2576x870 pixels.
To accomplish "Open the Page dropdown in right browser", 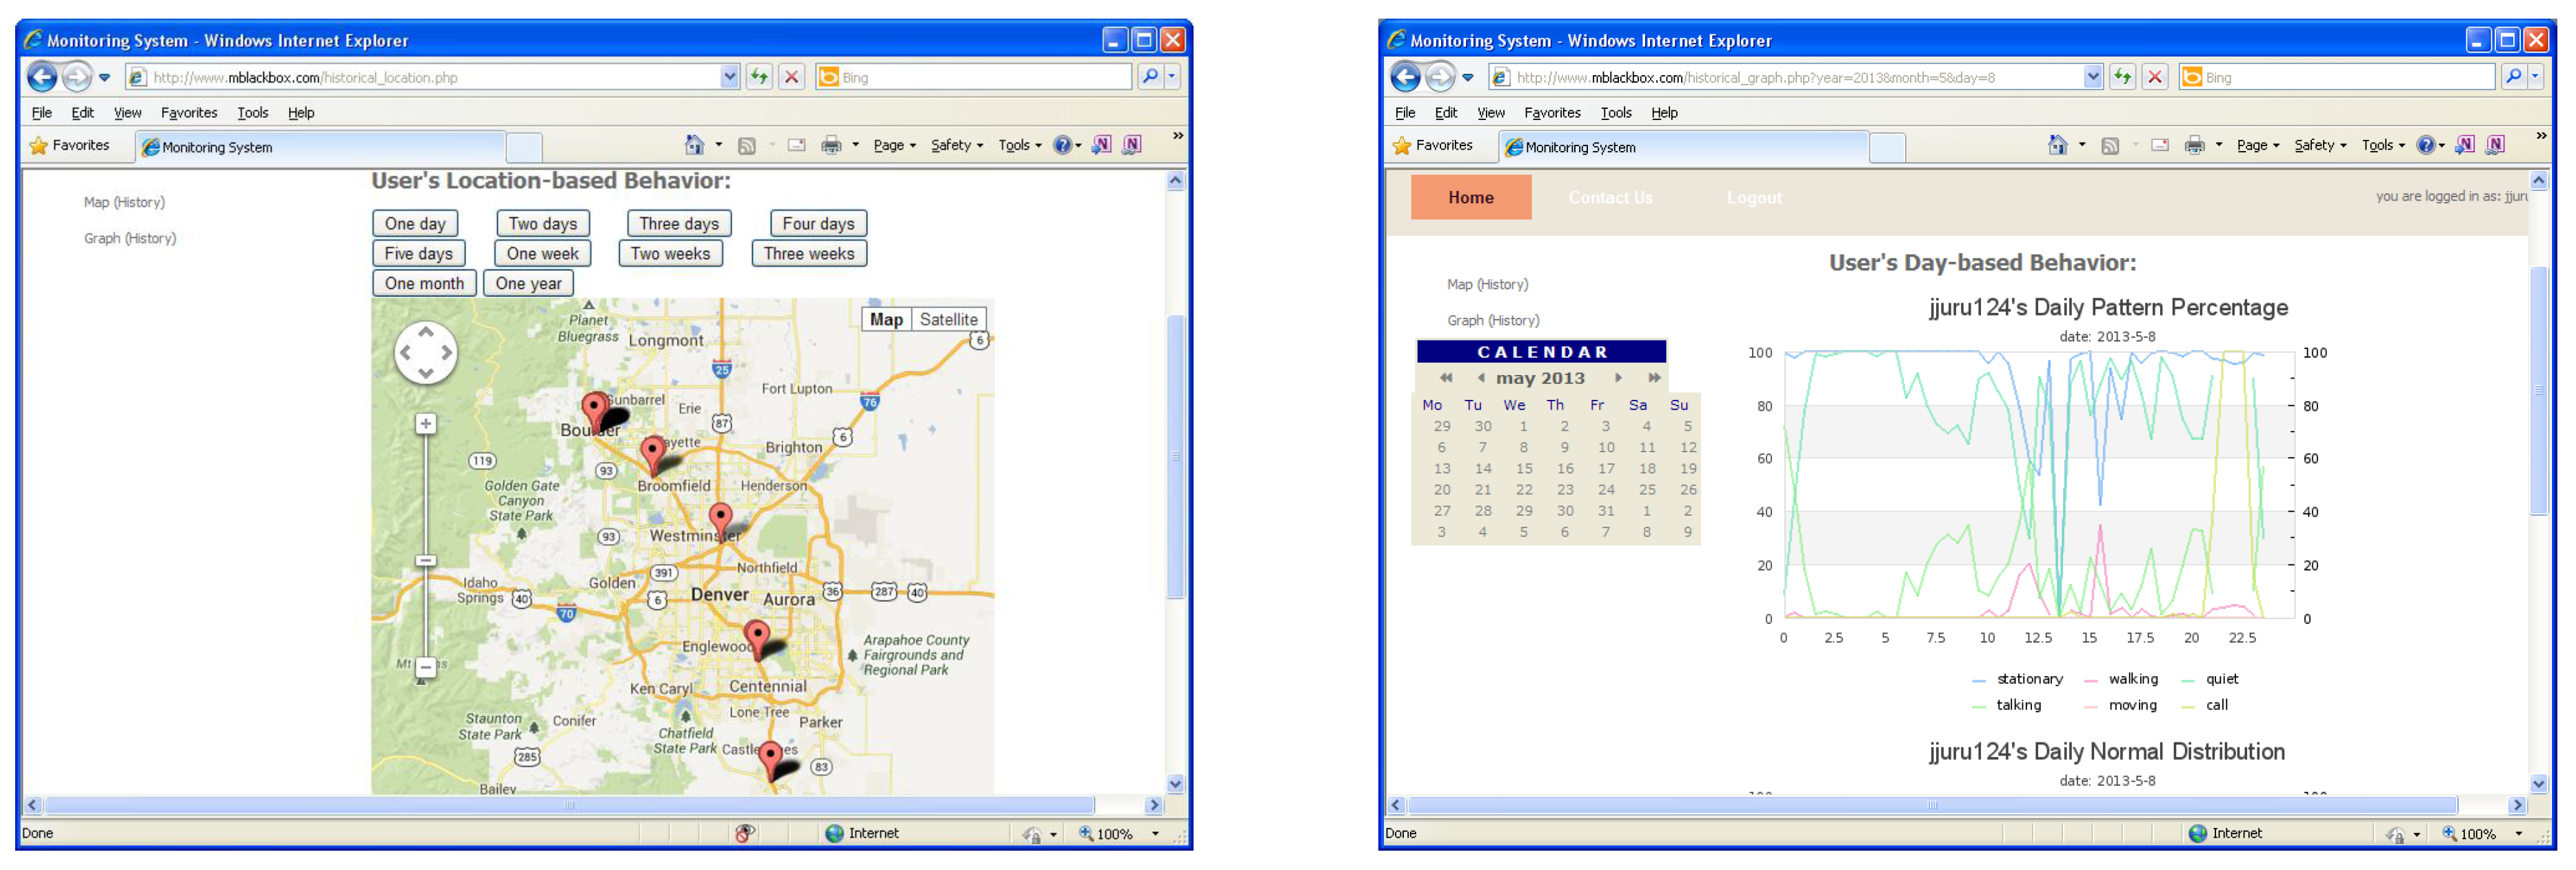I will (2257, 146).
